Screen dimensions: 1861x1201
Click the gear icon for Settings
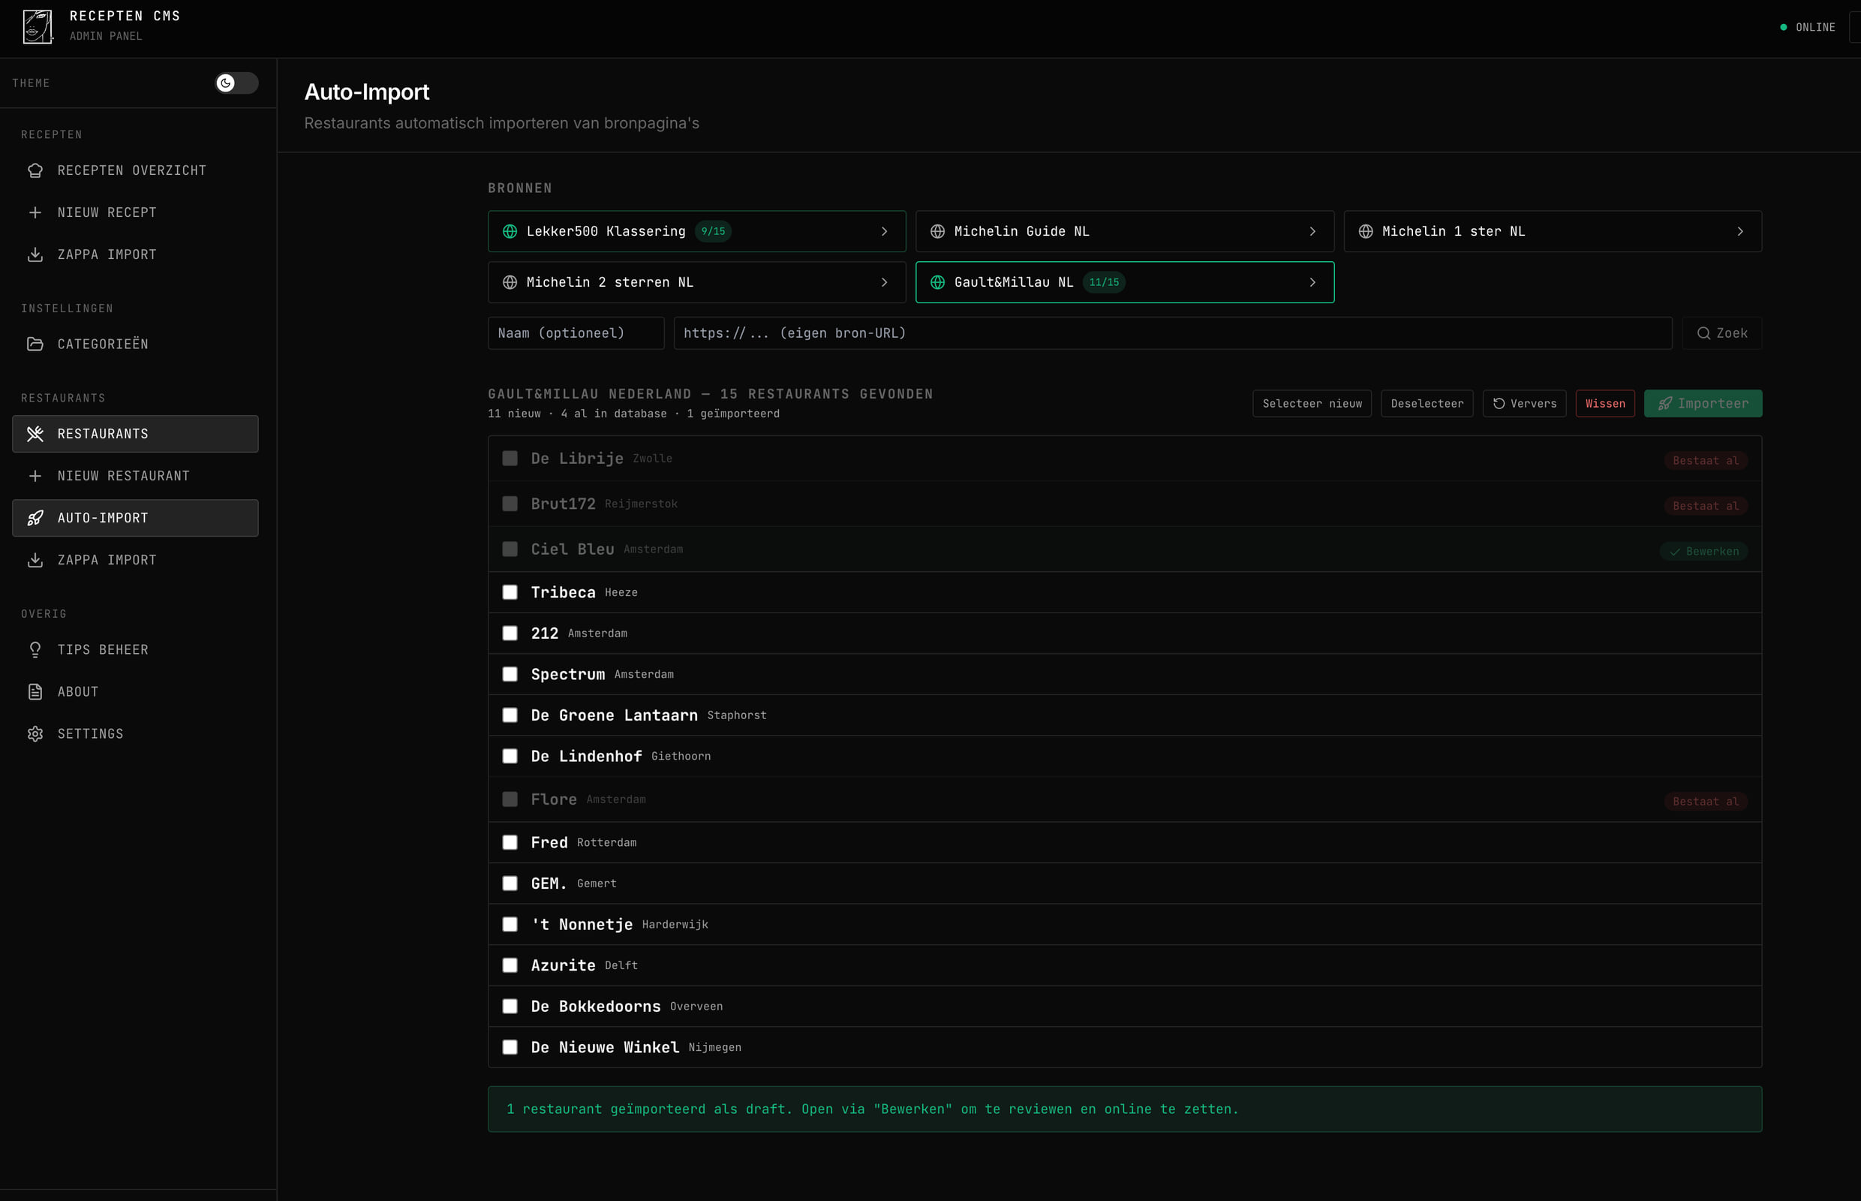tap(35, 734)
